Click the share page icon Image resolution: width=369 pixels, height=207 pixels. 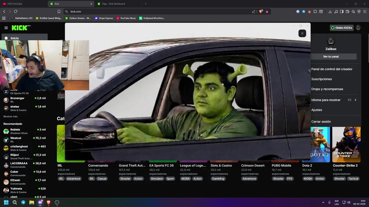pyautogui.click(x=254, y=11)
